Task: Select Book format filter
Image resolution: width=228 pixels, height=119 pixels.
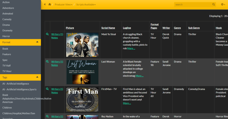Action: click(x=5, y=49)
